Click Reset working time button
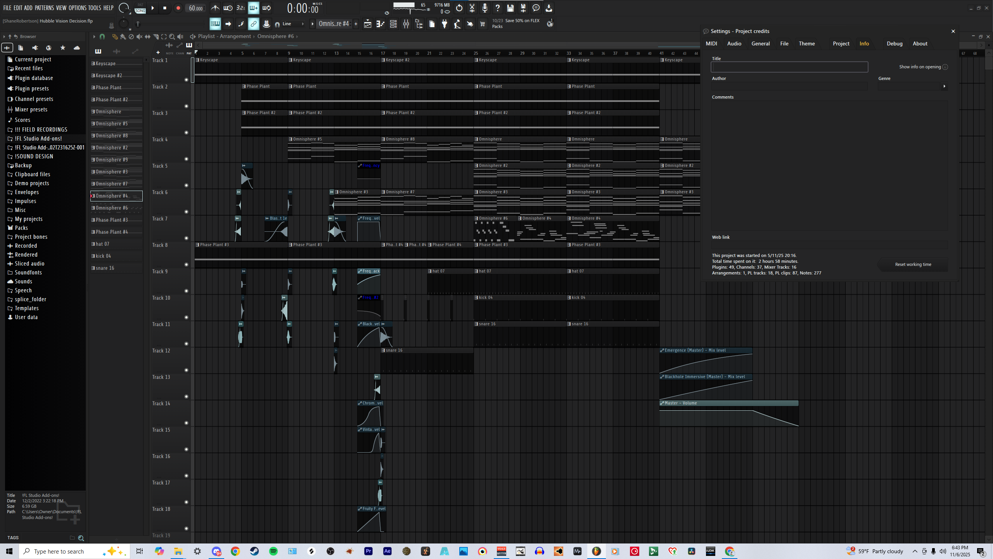This screenshot has height=559, width=993. 913,264
